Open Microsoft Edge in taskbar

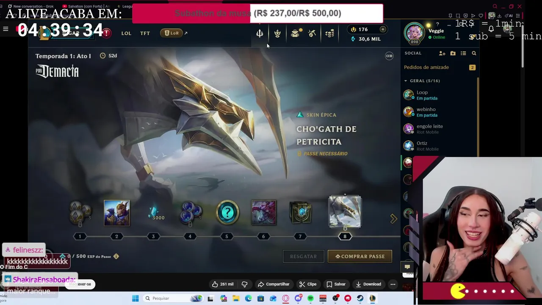point(248,298)
